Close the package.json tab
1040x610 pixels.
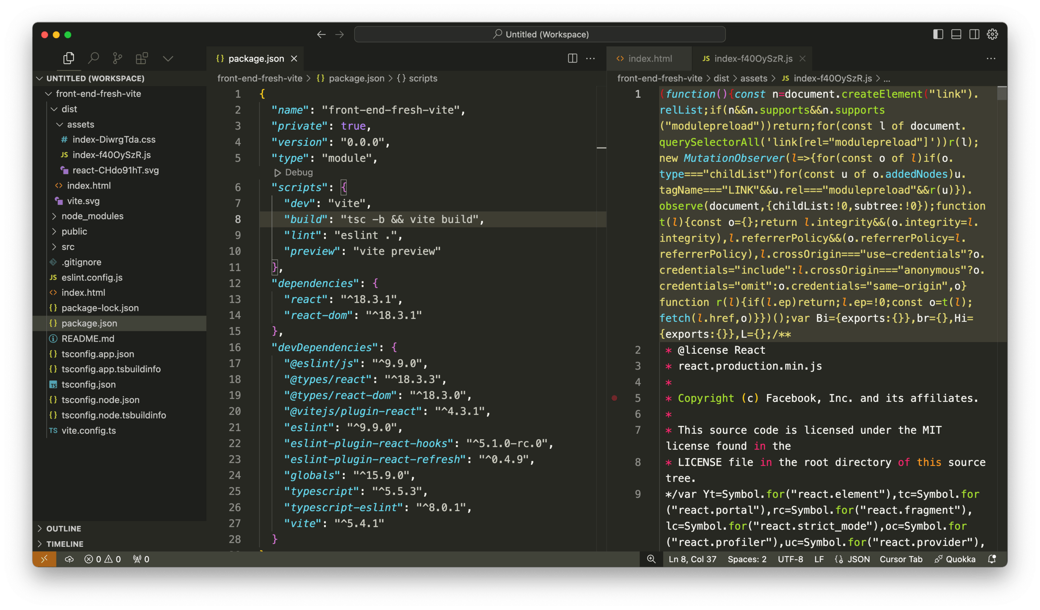coord(294,58)
